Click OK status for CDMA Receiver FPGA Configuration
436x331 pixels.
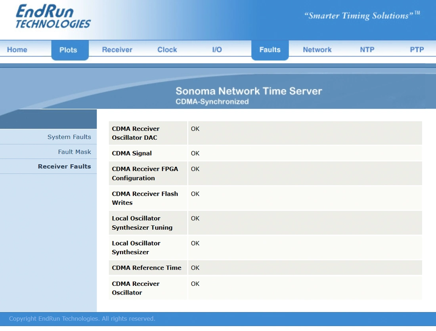195,169
